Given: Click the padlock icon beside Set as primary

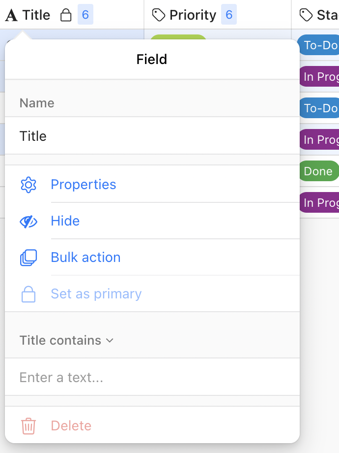Looking at the screenshot, I should pos(29,293).
